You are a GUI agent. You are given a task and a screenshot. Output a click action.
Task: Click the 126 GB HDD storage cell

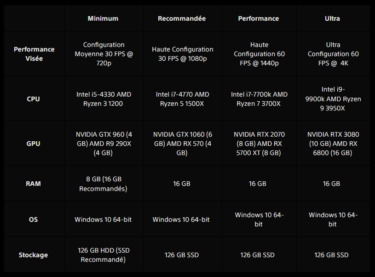click(103, 255)
